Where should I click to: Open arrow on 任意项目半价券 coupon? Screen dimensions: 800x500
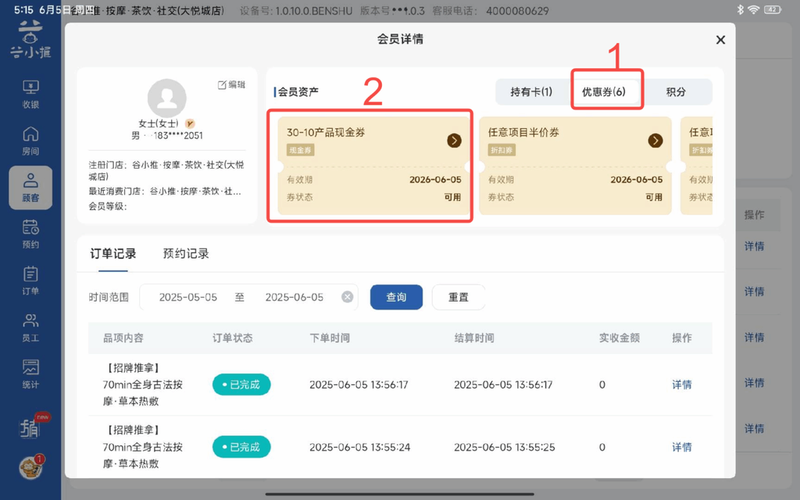pyautogui.click(x=655, y=141)
